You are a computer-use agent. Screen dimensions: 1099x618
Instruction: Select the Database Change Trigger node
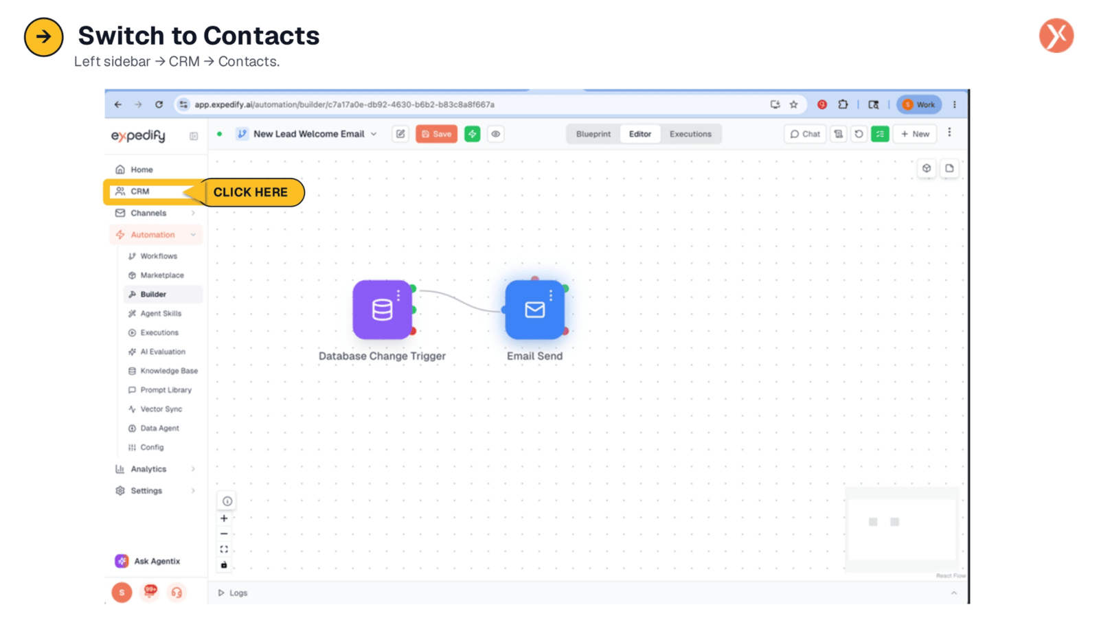coord(382,310)
